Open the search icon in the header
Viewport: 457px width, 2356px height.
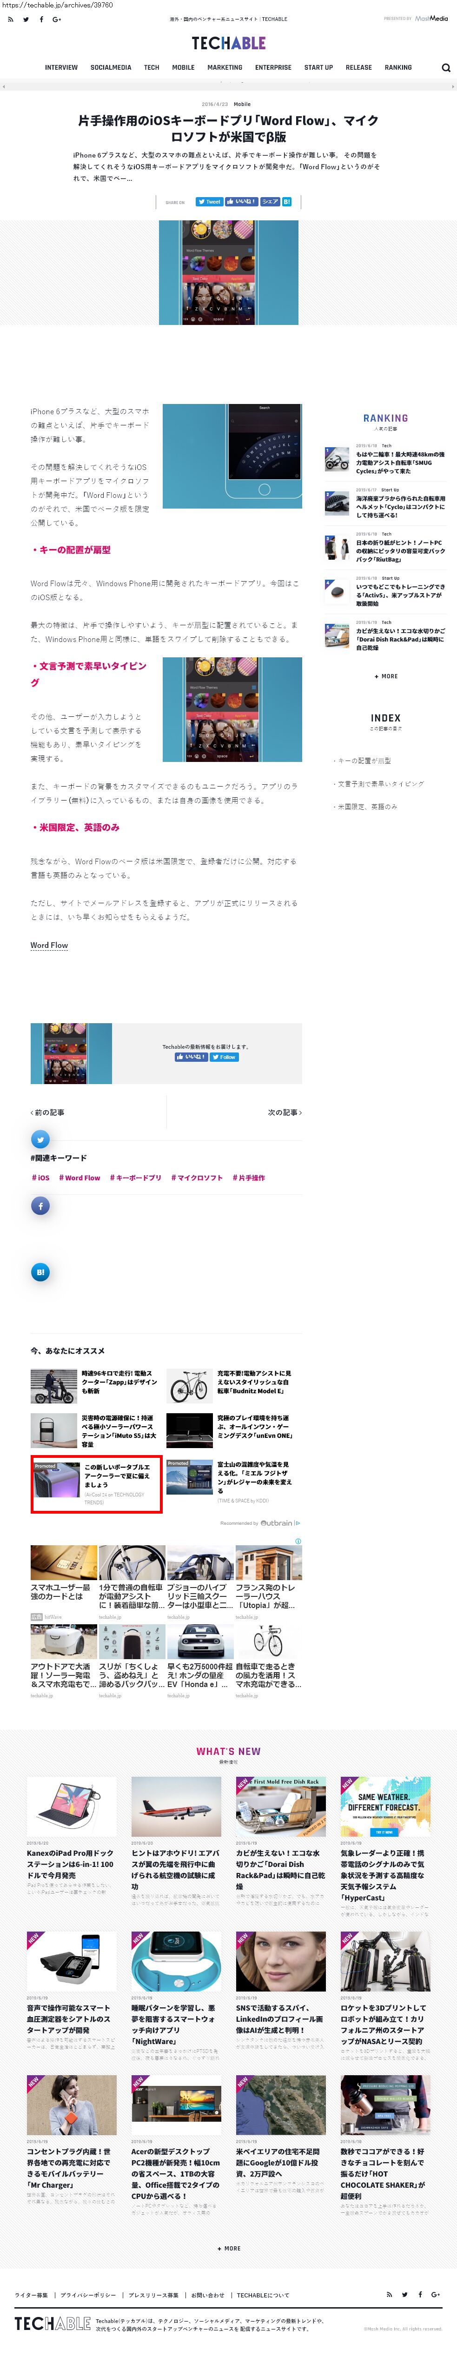click(446, 68)
